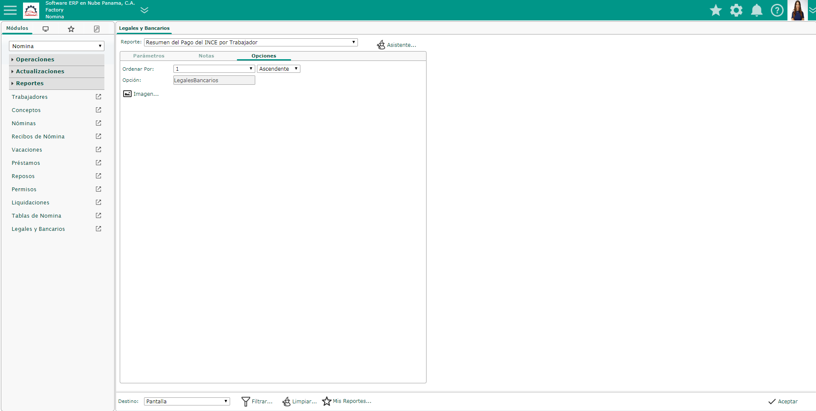This screenshot has width=816, height=411.
Task: Open the Vacaciones report link
Action: [27, 150]
